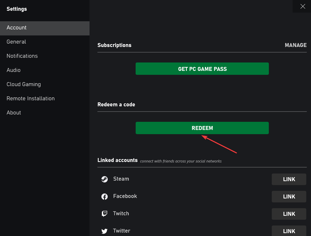The width and height of the screenshot is (311, 236).
Task: Link your Twitter account
Action: pyautogui.click(x=289, y=231)
